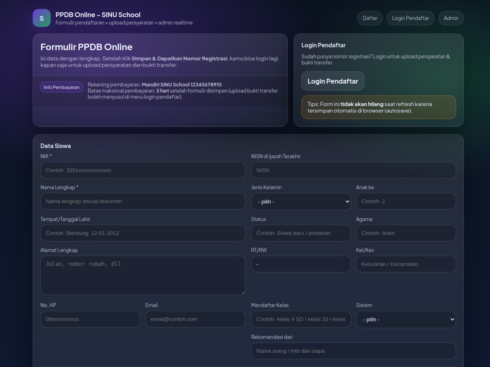
Task: Click the autosave Tips notice box
Action: pyautogui.click(x=379, y=107)
